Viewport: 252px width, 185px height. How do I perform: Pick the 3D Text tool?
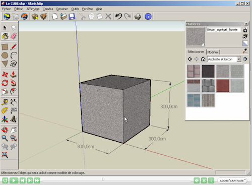pyautogui.click(x=14, y=119)
